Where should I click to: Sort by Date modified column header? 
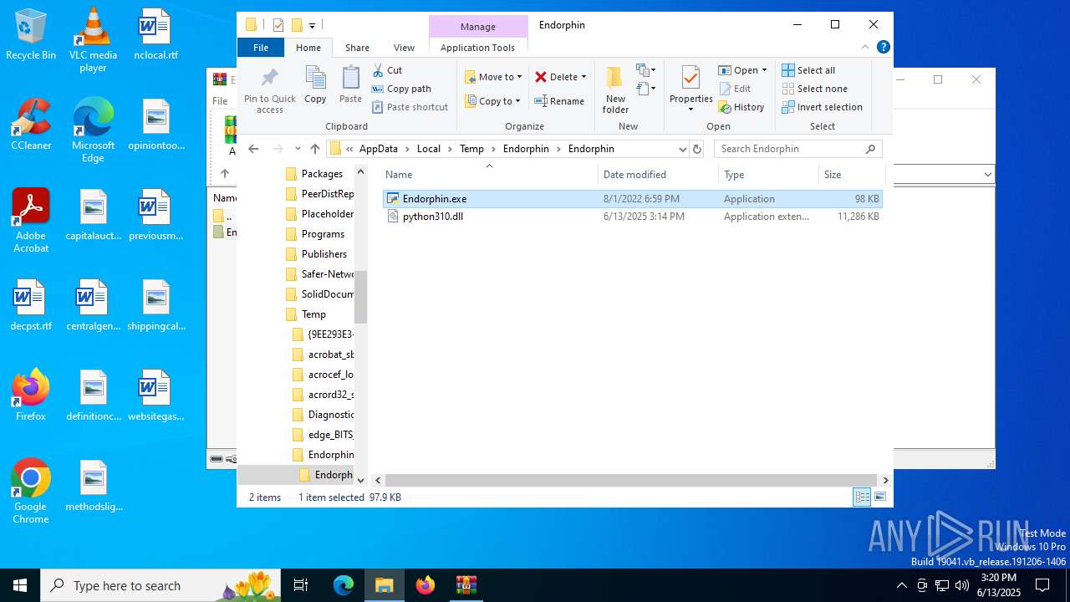click(x=659, y=175)
